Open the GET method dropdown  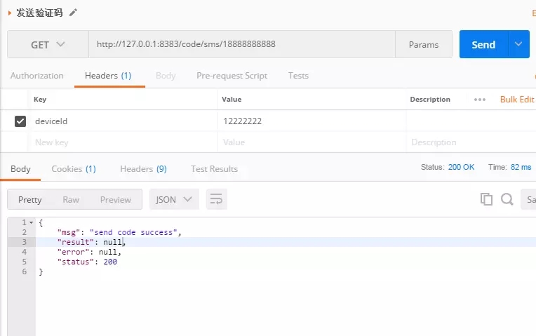point(48,44)
